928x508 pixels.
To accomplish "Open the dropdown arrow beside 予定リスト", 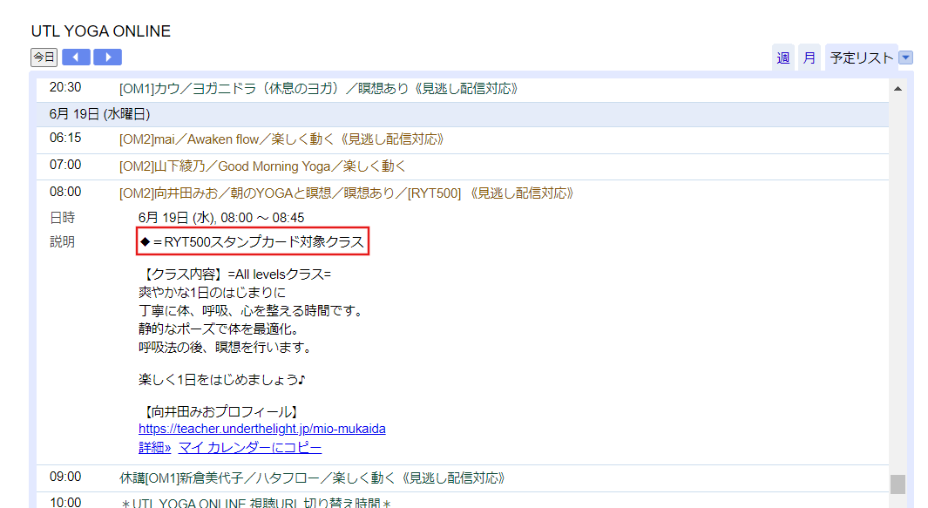I will point(905,58).
